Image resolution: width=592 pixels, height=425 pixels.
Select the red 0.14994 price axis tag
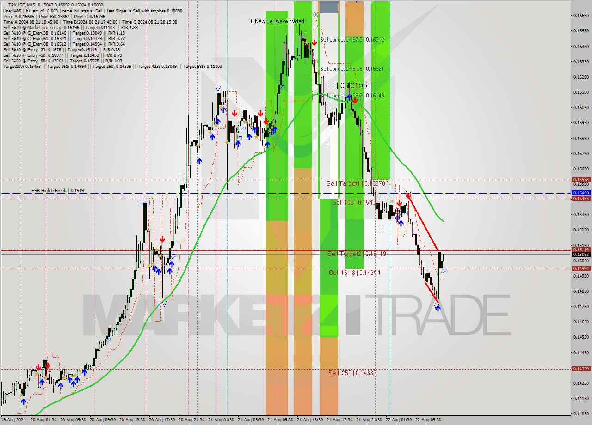coord(581,268)
